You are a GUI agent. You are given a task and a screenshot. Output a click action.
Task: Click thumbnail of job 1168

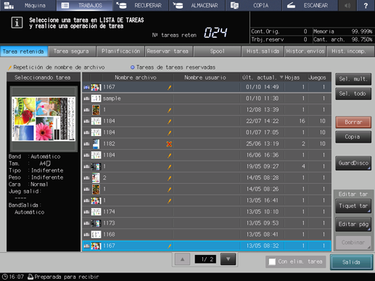tap(96, 235)
